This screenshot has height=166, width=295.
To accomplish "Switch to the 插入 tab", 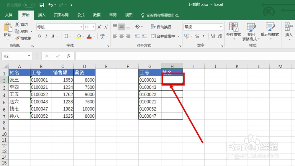I will 42,15.
